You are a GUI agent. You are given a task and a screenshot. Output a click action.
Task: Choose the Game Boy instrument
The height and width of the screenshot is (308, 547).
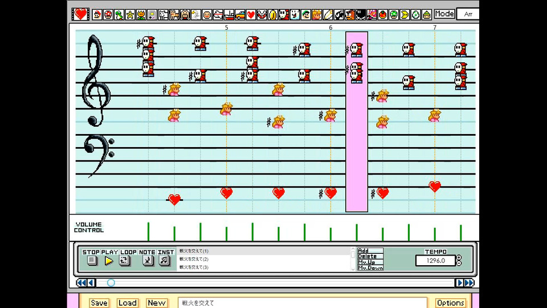click(152, 15)
